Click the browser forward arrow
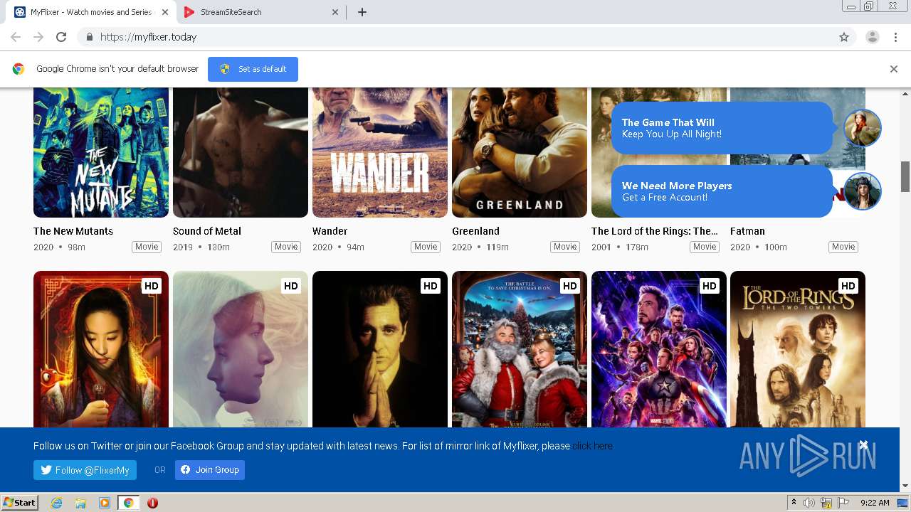 (x=38, y=37)
